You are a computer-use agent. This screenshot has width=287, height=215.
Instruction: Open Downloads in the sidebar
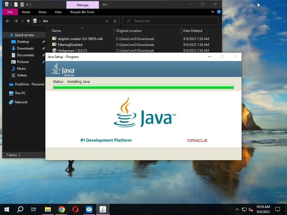click(25, 48)
